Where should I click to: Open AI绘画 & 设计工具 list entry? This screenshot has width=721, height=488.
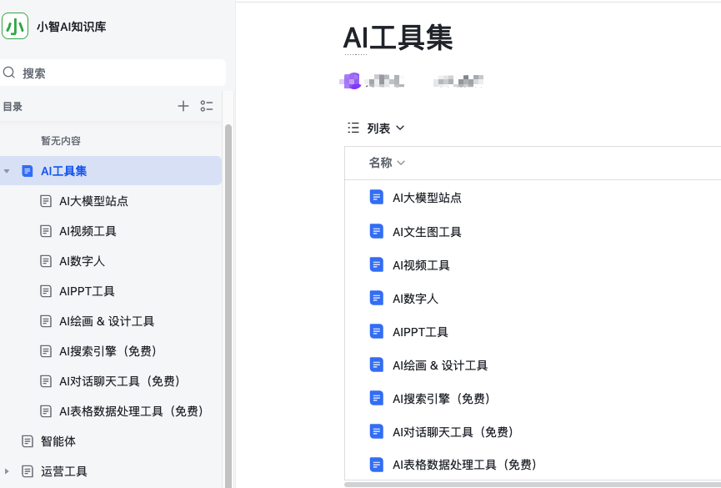pos(440,365)
